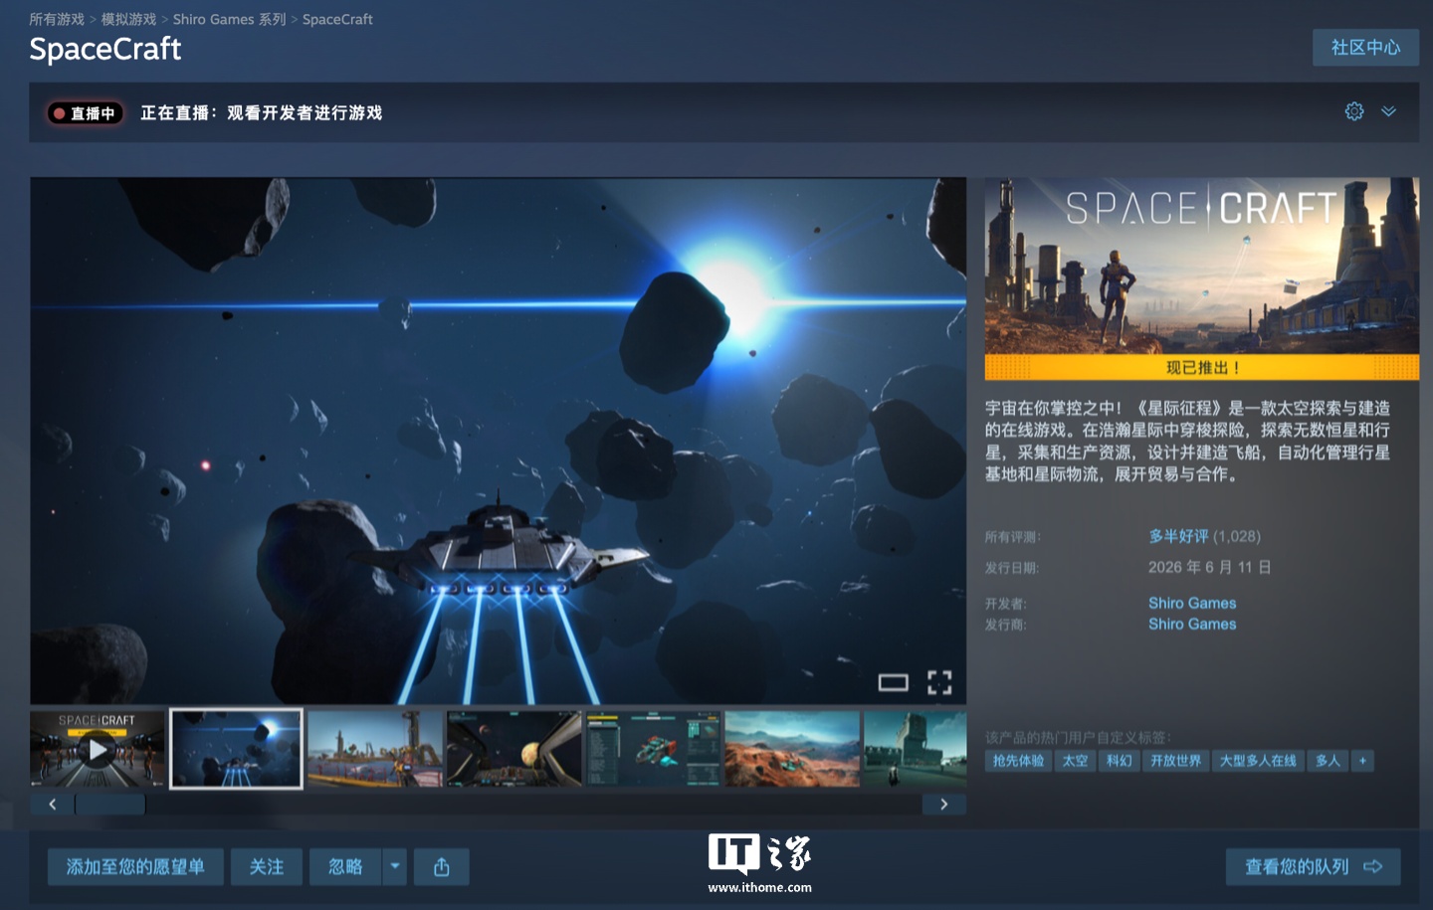Viewport: 1433px width, 910px height.
Task: Select the 大型多人在线 tag
Action: (1258, 761)
